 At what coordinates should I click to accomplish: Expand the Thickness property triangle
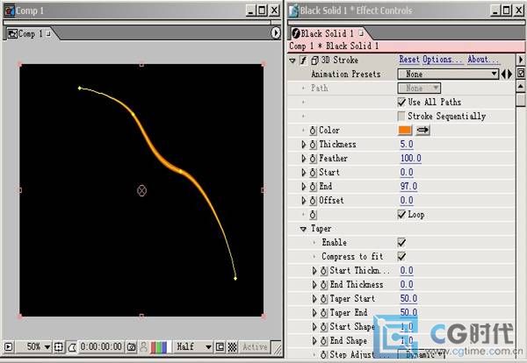tap(304, 145)
